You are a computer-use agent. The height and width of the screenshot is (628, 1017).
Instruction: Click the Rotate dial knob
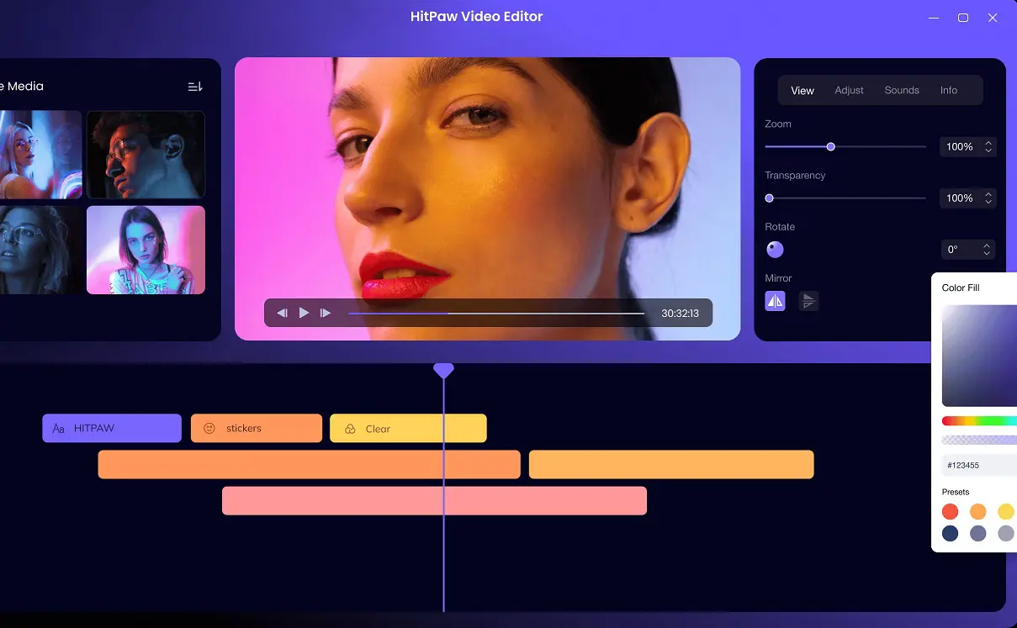775,250
